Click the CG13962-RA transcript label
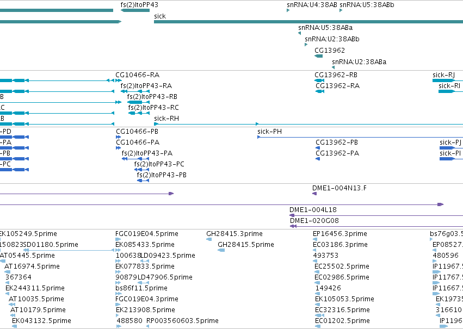The image size is (463, 329). 337,85
